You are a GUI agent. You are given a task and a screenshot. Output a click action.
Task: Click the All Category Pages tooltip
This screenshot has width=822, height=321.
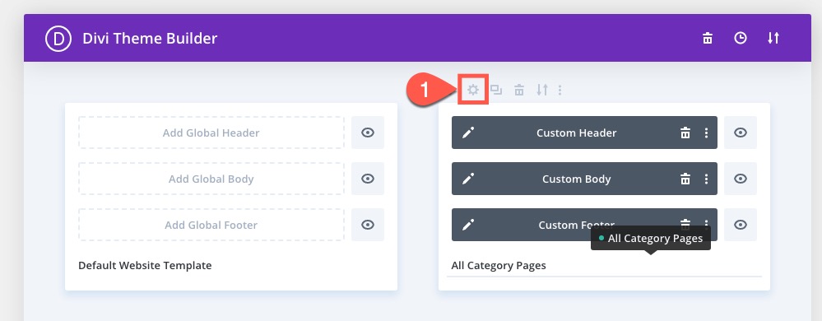point(651,239)
